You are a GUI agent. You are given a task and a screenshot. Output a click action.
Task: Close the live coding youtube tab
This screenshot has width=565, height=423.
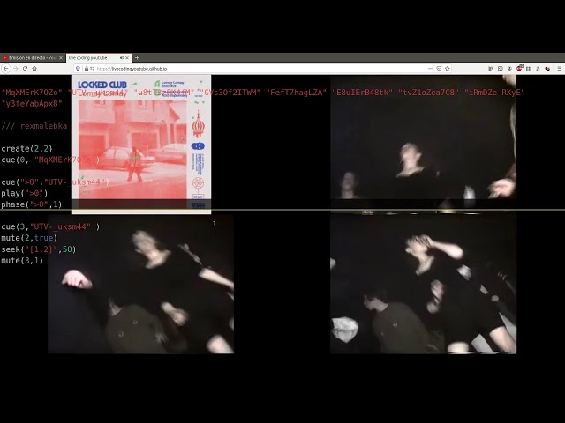point(127,57)
